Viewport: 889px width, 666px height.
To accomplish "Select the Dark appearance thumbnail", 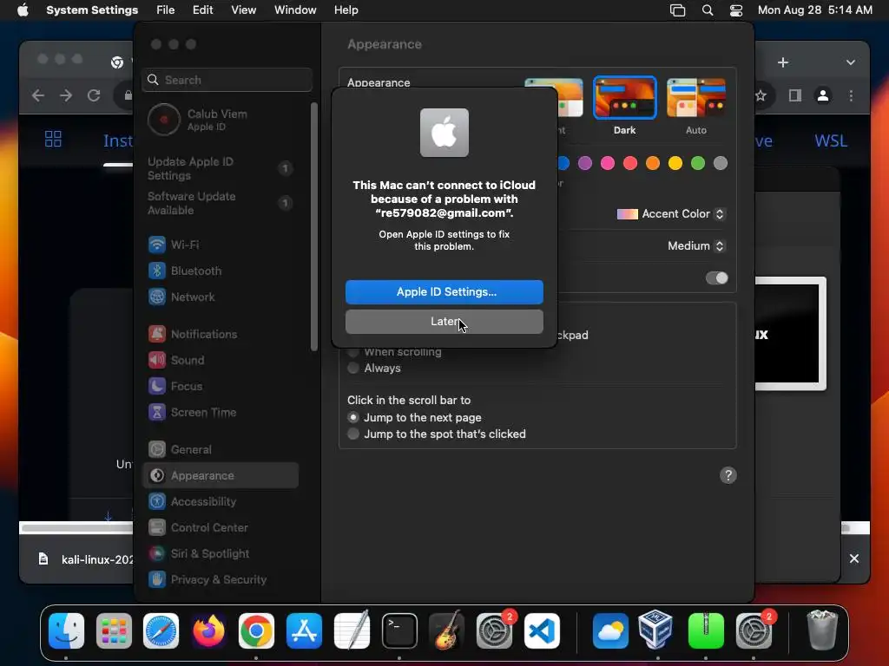I will (625, 98).
